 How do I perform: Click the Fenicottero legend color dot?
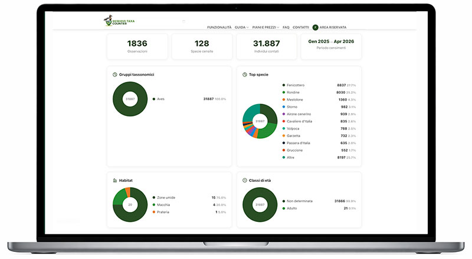click(284, 85)
